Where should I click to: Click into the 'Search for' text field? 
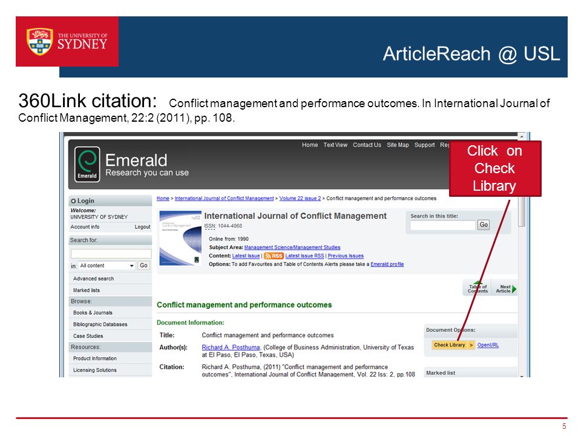[111, 254]
